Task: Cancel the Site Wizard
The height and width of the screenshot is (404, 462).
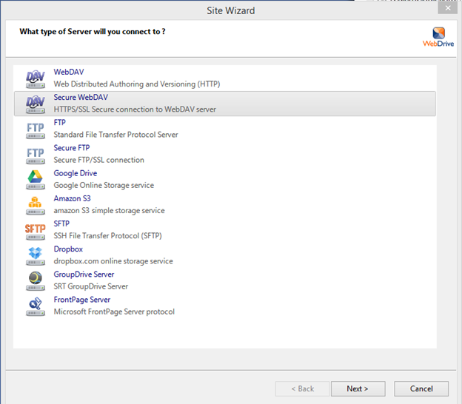Action: pyautogui.click(x=421, y=388)
